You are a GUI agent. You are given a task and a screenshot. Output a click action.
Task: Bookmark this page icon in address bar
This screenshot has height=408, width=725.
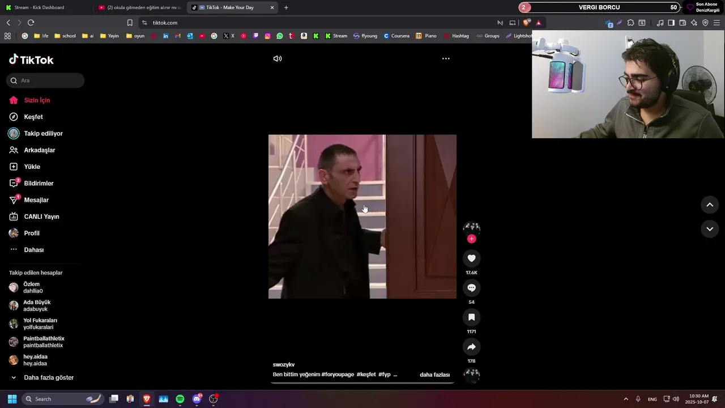(x=130, y=23)
